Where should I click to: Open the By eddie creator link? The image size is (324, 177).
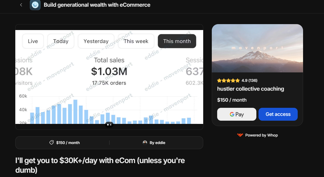click(154, 143)
